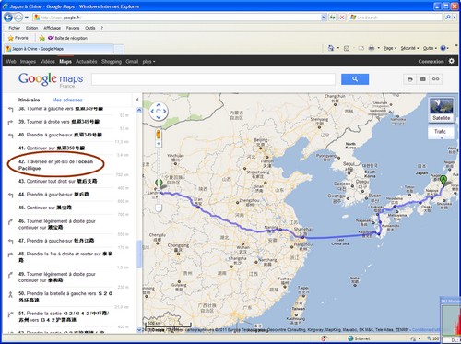This screenshot has height=344, width=461.
Task: Open the Outils menu in the menu bar
Action: (x=90, y=28)
